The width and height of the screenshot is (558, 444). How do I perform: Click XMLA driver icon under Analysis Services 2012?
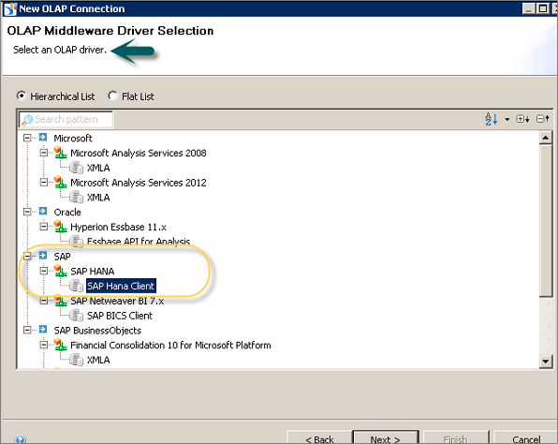(76, 197)
